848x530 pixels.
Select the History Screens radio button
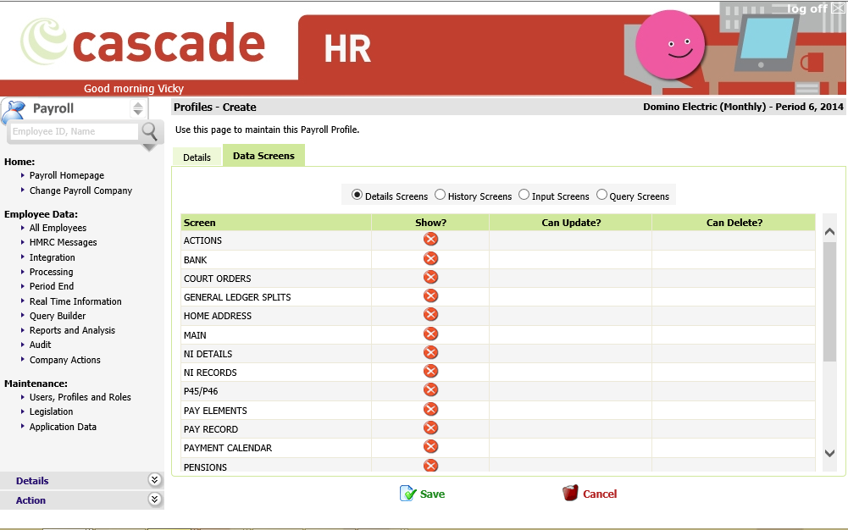[x=441, y=195]
